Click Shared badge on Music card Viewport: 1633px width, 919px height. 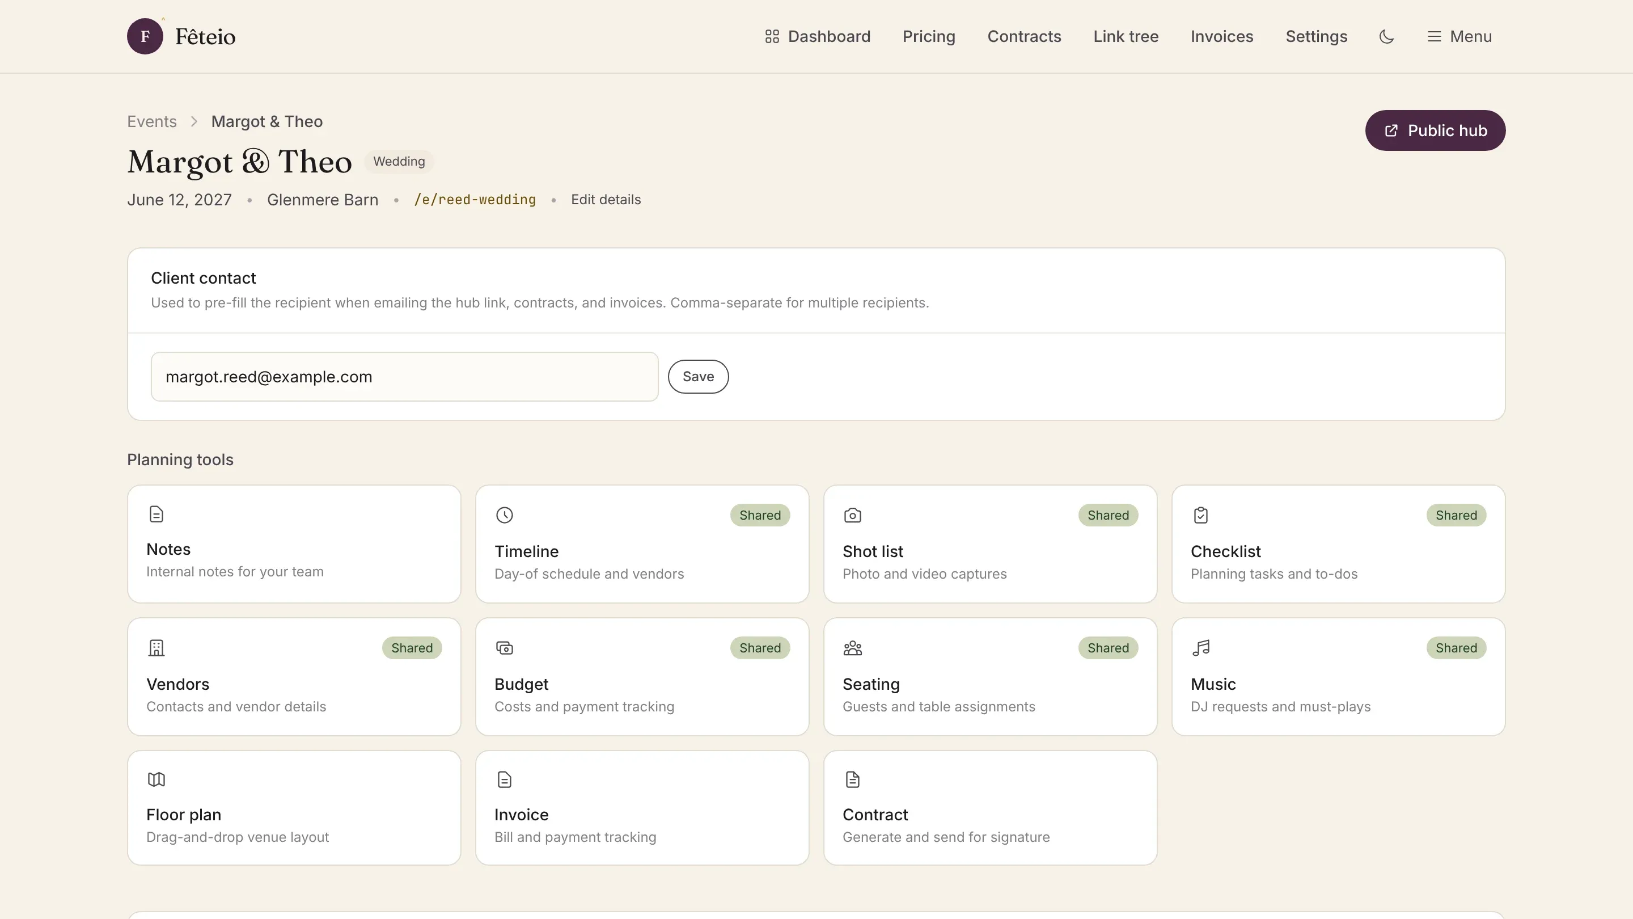[1456, 647]
